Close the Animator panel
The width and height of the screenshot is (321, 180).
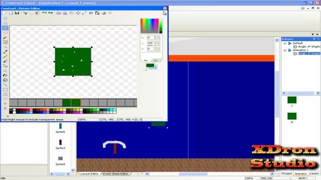tap(318, 39)
